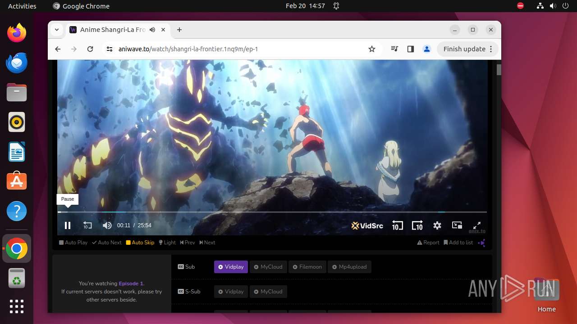Viewport: 577px width, 324px height.
Task: Skip back 10 seconds using right-side control
Action: (397, 225)
